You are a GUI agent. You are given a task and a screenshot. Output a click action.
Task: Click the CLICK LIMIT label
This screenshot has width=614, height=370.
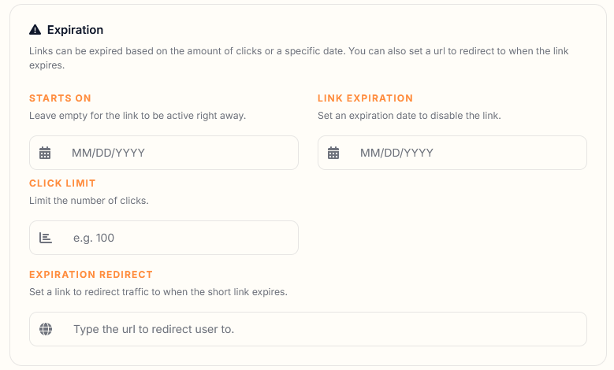(62, 183)
